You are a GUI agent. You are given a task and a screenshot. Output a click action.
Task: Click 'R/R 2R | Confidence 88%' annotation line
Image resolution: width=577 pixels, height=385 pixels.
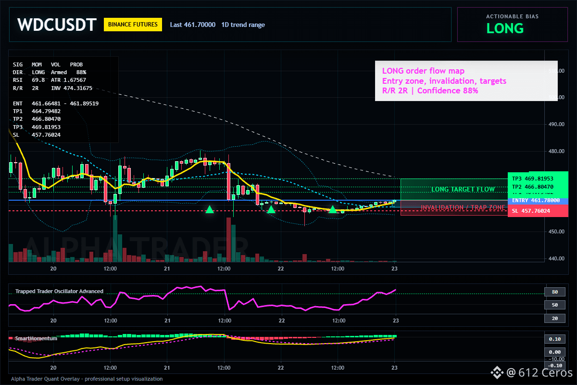pos(430,90)
